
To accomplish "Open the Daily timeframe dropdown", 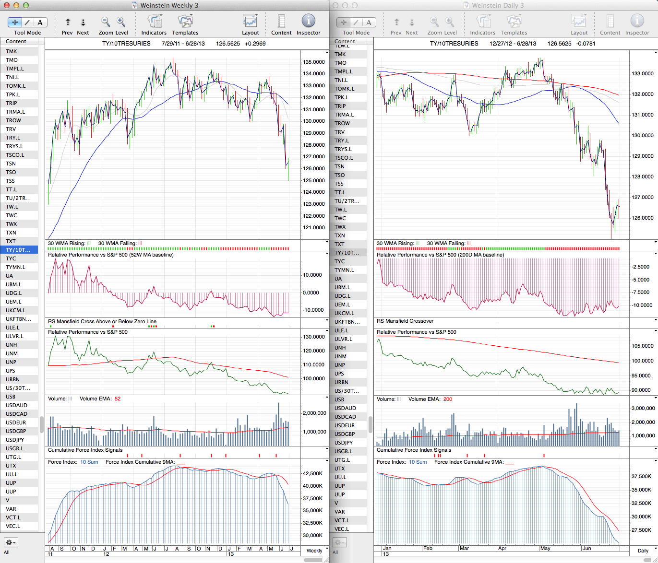I will [x=646, y=551].
